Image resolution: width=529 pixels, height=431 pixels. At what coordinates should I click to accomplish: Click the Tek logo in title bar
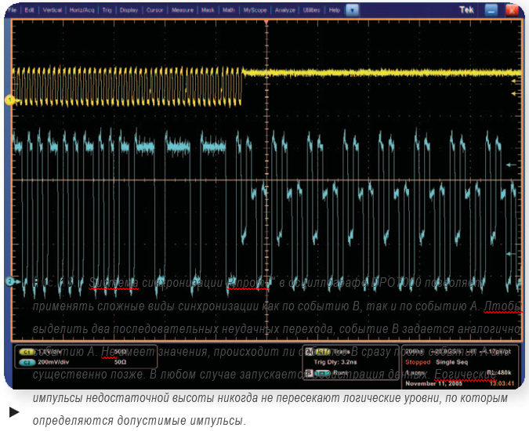tap(467, 9)
